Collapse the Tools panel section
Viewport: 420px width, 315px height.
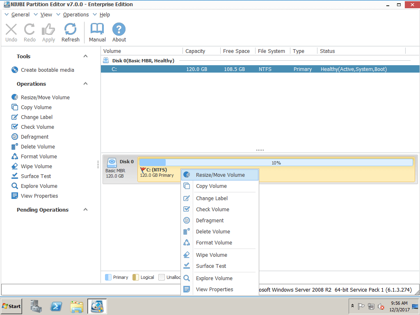[85, 56]
